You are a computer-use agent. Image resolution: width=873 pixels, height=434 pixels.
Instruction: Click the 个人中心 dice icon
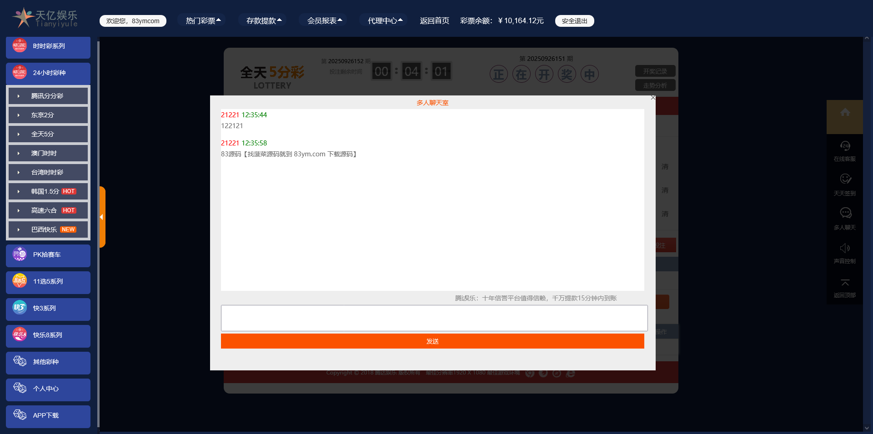point(20,388)
